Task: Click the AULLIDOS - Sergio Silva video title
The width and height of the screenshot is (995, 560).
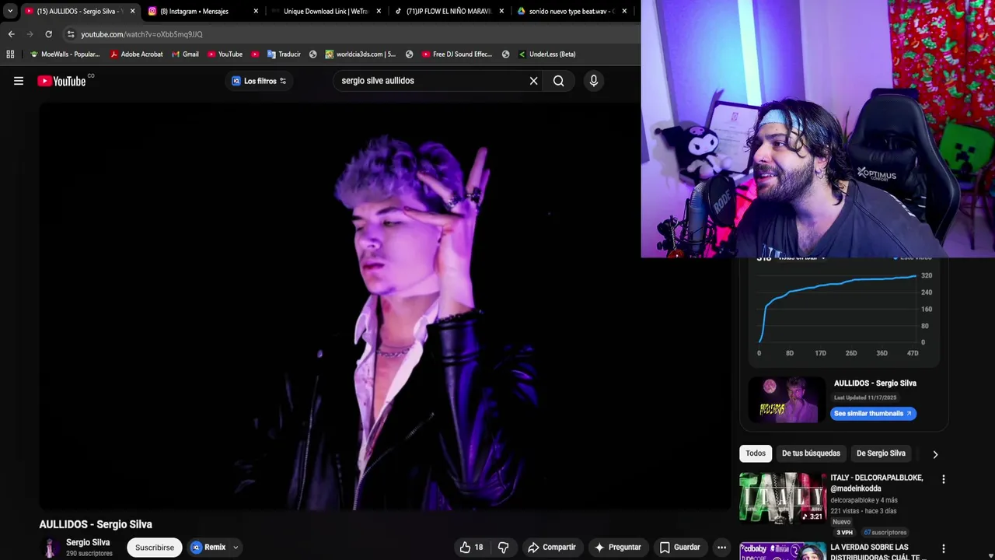Action: point(96,524)
